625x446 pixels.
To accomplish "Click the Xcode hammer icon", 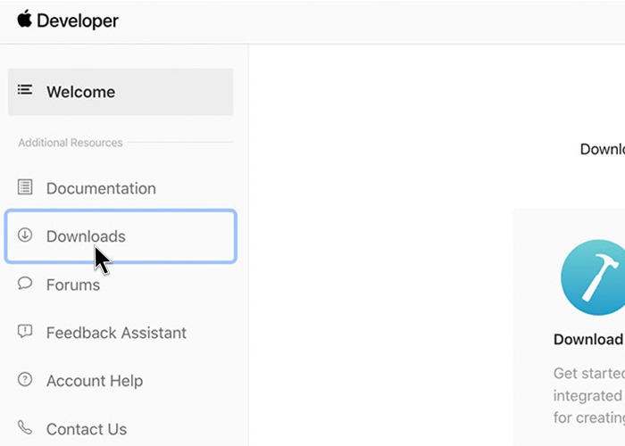I will (593, 277).
